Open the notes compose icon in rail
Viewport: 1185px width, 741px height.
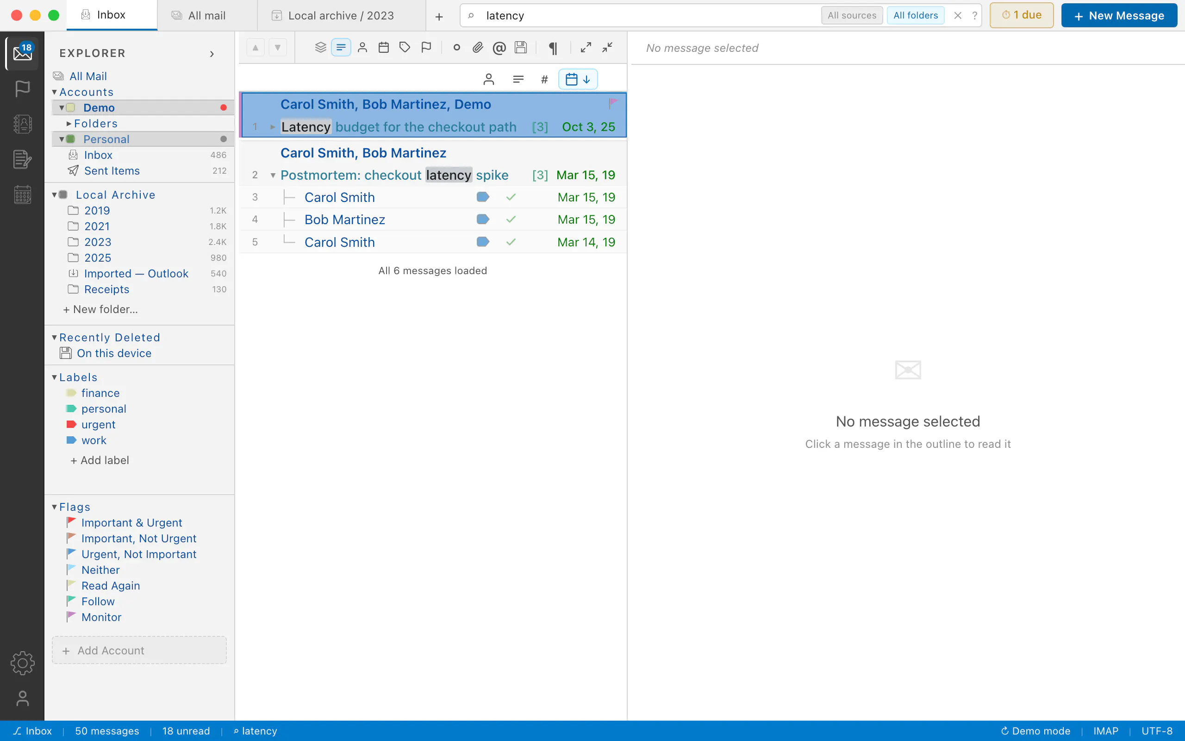23,159
